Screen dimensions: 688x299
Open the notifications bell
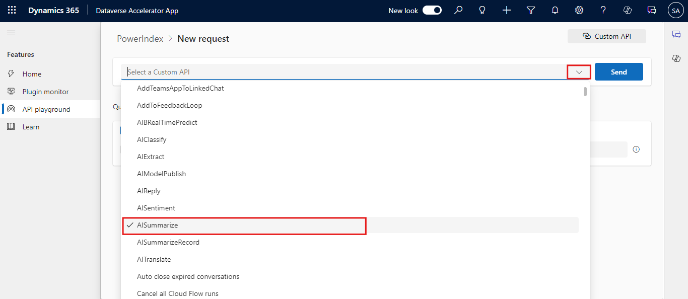(x=555, y=11)
